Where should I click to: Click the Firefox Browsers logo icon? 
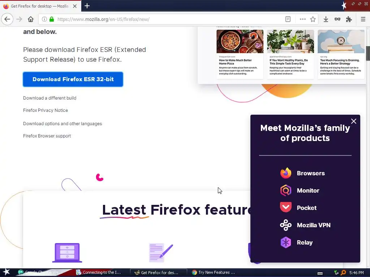point(285,173)
